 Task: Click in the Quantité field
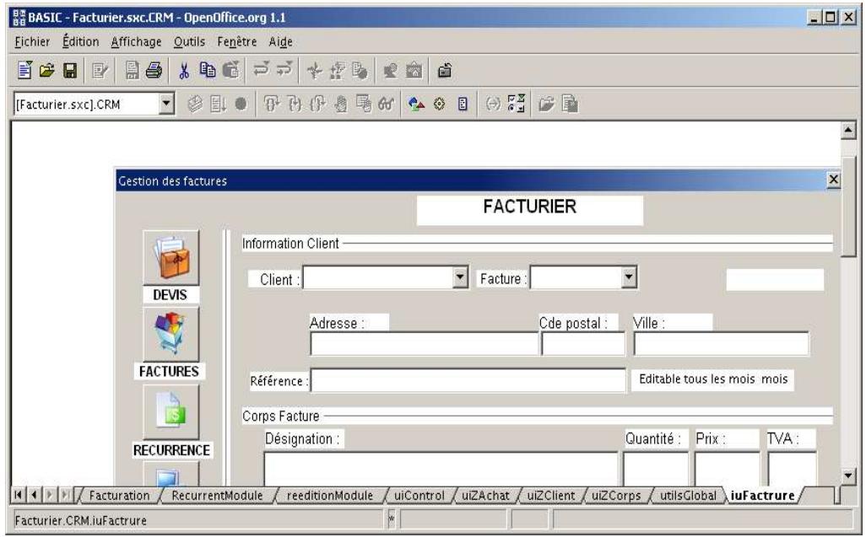pyautogui.click(x=656, y=469)
